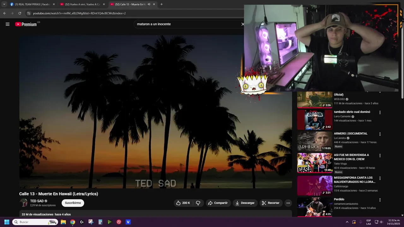The image size is (404, 227).
Task: Go forward with the browser forward arrow
Action: [x=12, y=13]
